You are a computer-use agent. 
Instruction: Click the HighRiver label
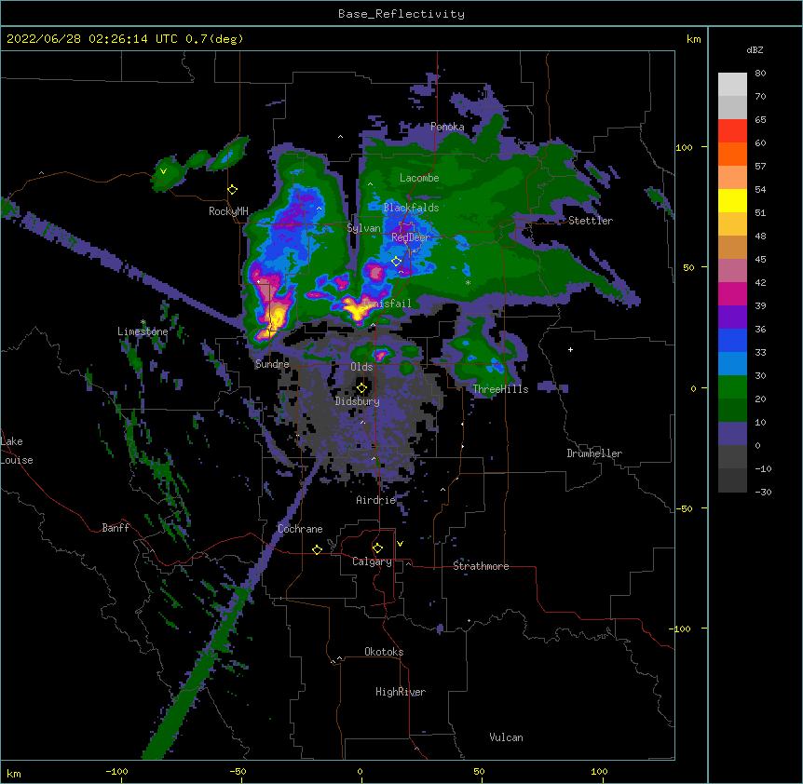pyautogui.click(x=401, y=692)
